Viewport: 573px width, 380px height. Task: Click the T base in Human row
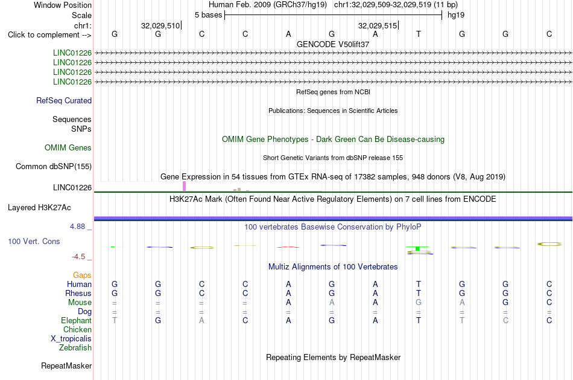[x=419, y=284]
